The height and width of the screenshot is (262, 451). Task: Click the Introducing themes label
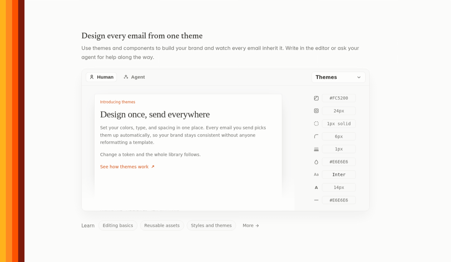[x=118, y=102]
